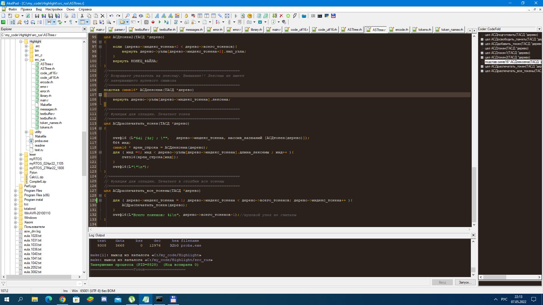Click the red record macro button
543x305 pixels.
click(x=153, y=22)
